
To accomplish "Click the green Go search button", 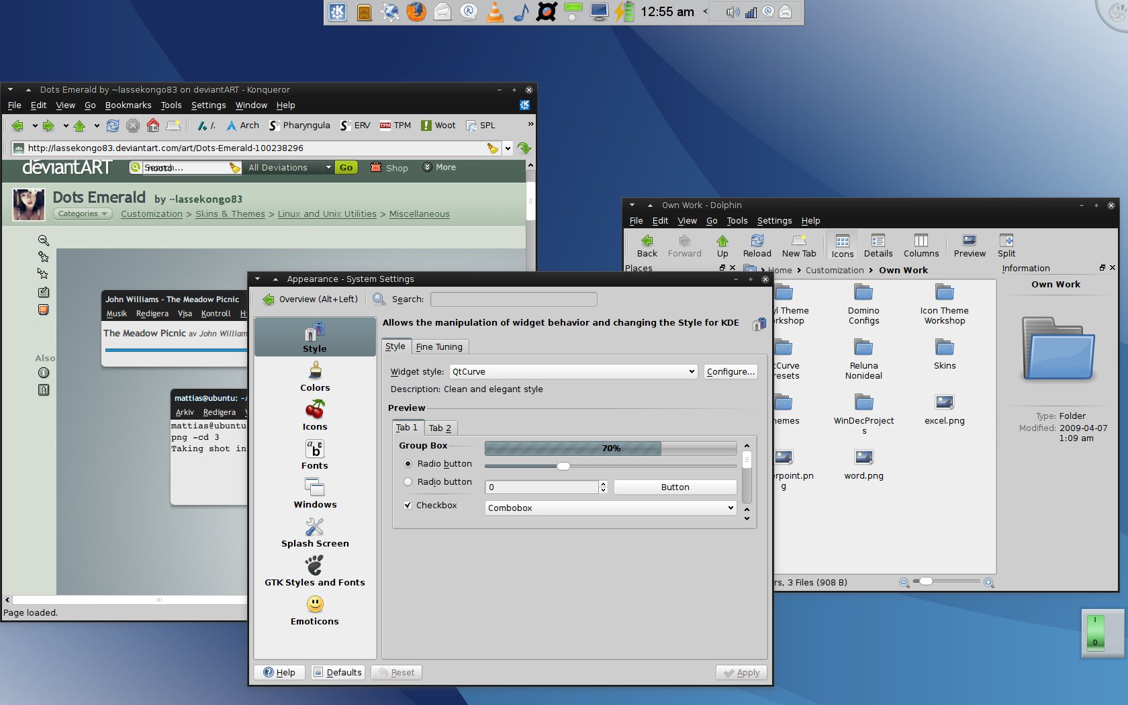I will [346, 168].
